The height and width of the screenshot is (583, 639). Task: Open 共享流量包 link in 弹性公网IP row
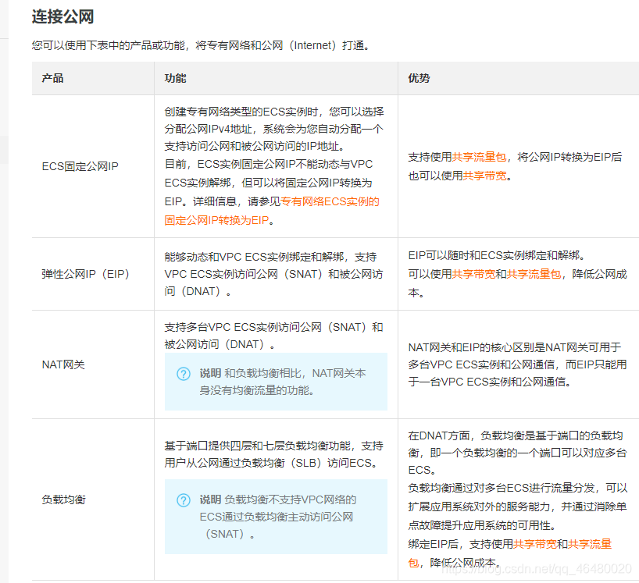(534, 274)
